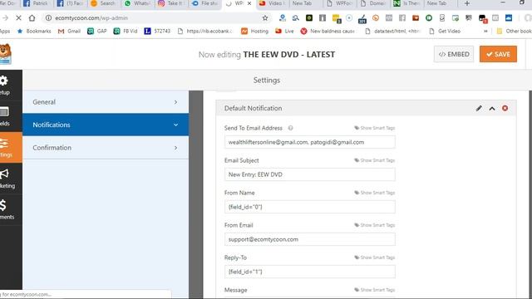This screenshot has width=532, height=299.
Task: Show more bookmarks overflow chevron
Action: tap(485, 32)
